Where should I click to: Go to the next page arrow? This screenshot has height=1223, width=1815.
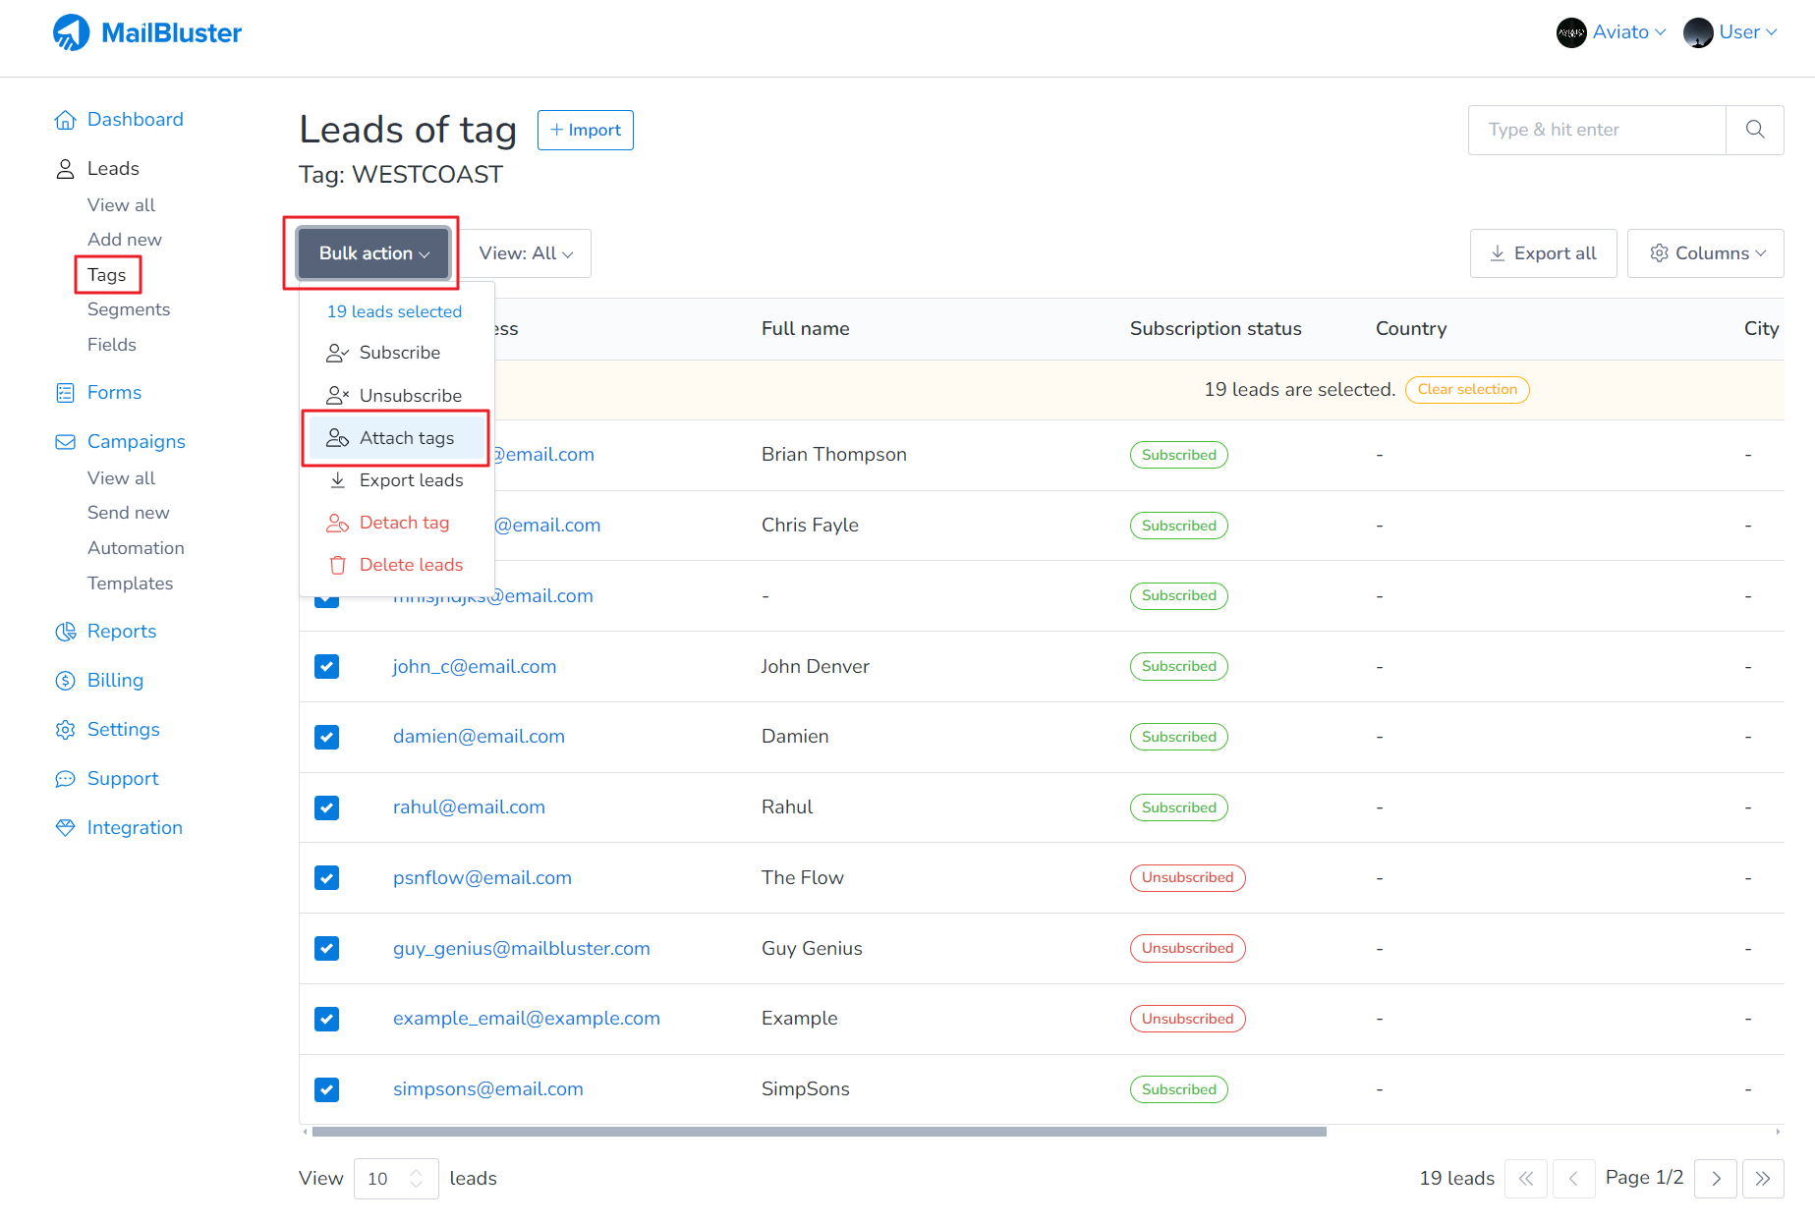tap(1716, 1179)
